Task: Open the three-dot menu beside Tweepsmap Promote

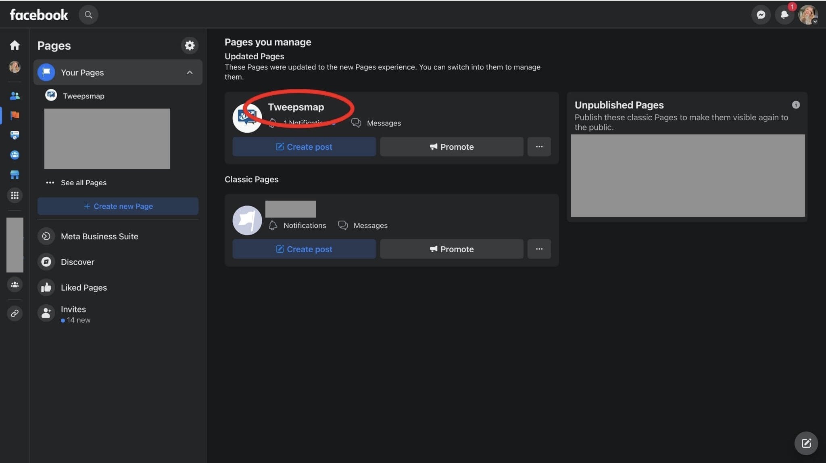Action: pyautogui.click(x=539, y=147)
